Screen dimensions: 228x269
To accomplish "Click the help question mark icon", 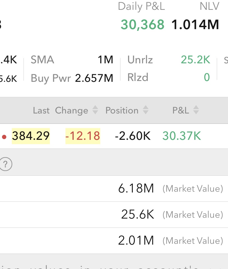I will click(x=6, y=164).
